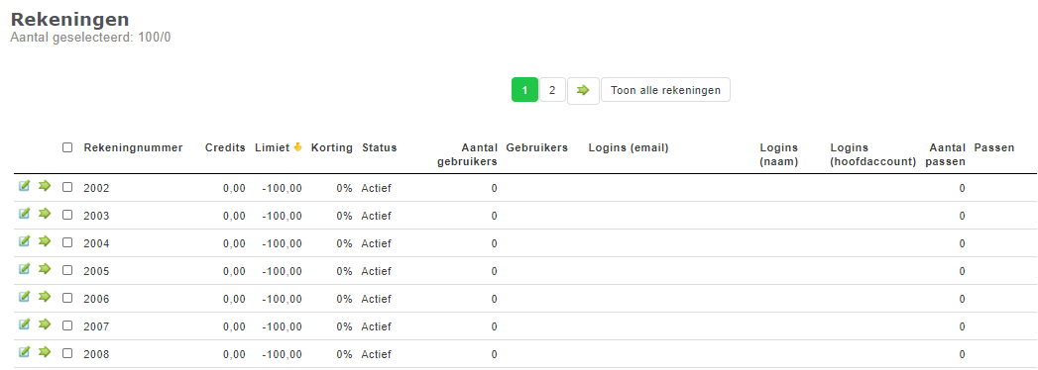Select checkbox for account 2005
The height and width of the screenshot is (370, 1038).
(67, 271)
